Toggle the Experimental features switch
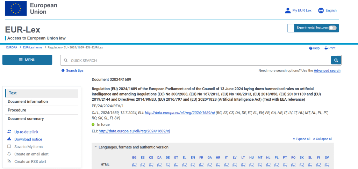The image size is (358, 169). (332, 28)
